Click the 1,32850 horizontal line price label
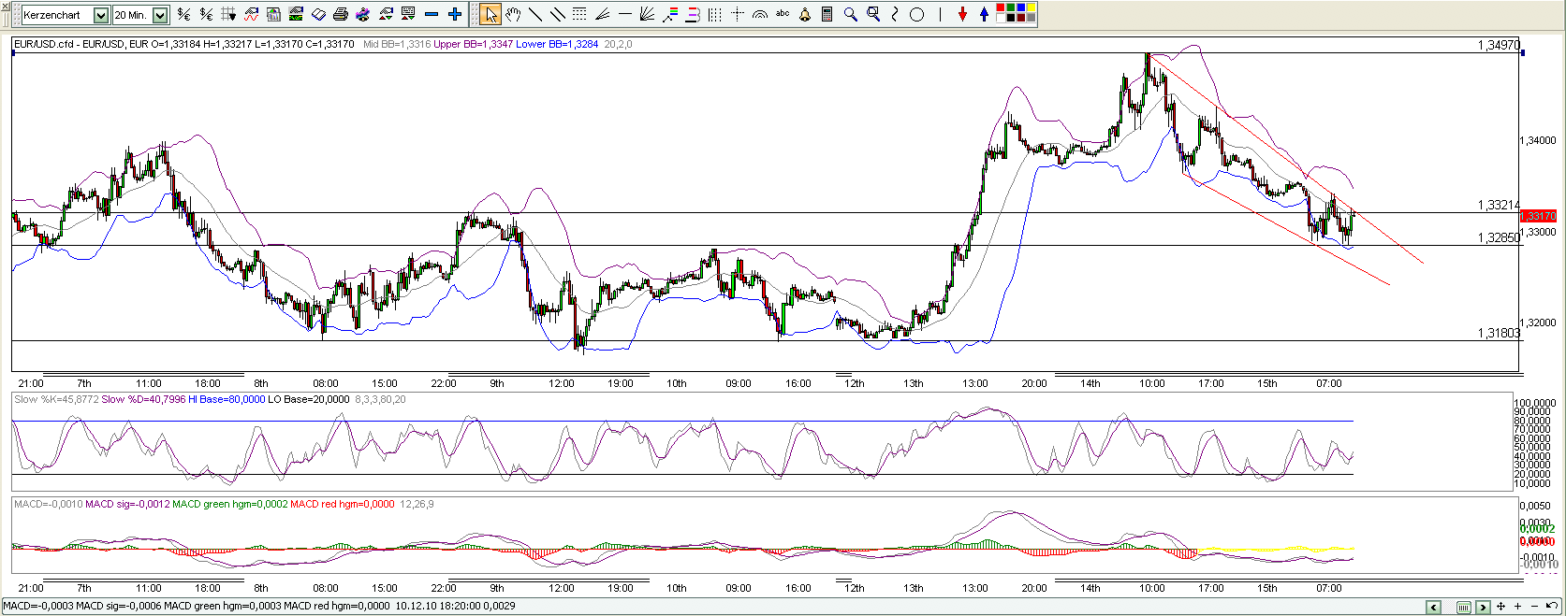The image size is (1566, 616). pyautogui.click(x=1499, y=237)
